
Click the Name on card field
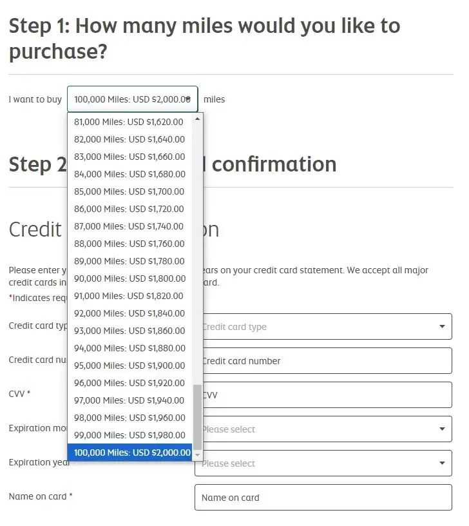(x=323, y=498)
